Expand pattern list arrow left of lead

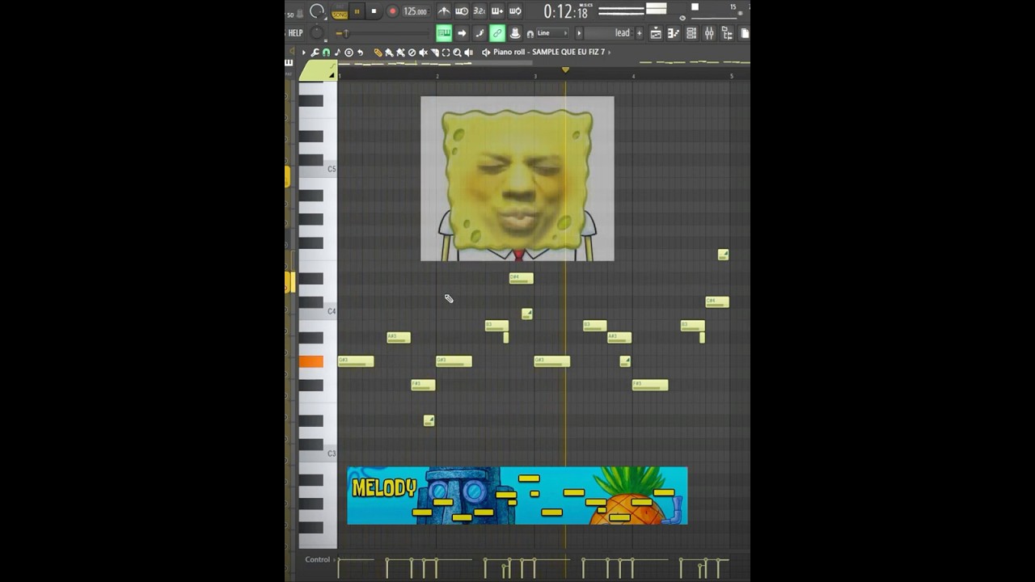point(579,33)
